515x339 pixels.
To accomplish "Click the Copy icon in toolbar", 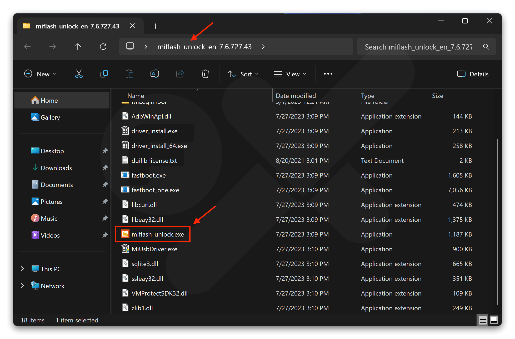I will click(x=104, y=74).
